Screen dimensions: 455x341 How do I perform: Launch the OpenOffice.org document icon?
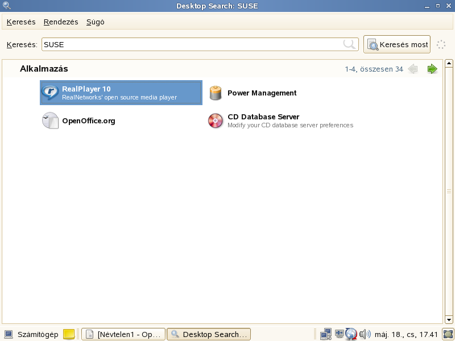(50, 120)
